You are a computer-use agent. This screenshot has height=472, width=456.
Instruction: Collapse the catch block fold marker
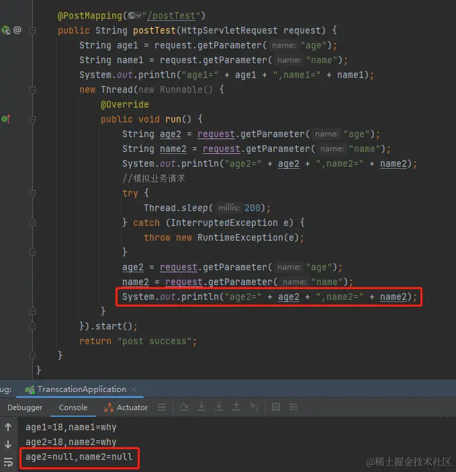pos(32,223)
